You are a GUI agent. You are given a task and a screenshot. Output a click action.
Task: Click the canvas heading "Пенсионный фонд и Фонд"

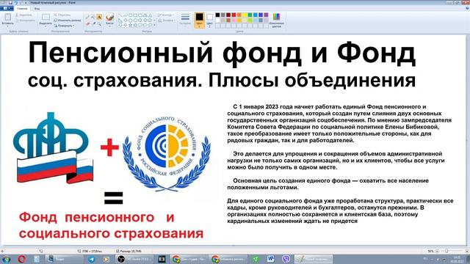pos(222,54)
